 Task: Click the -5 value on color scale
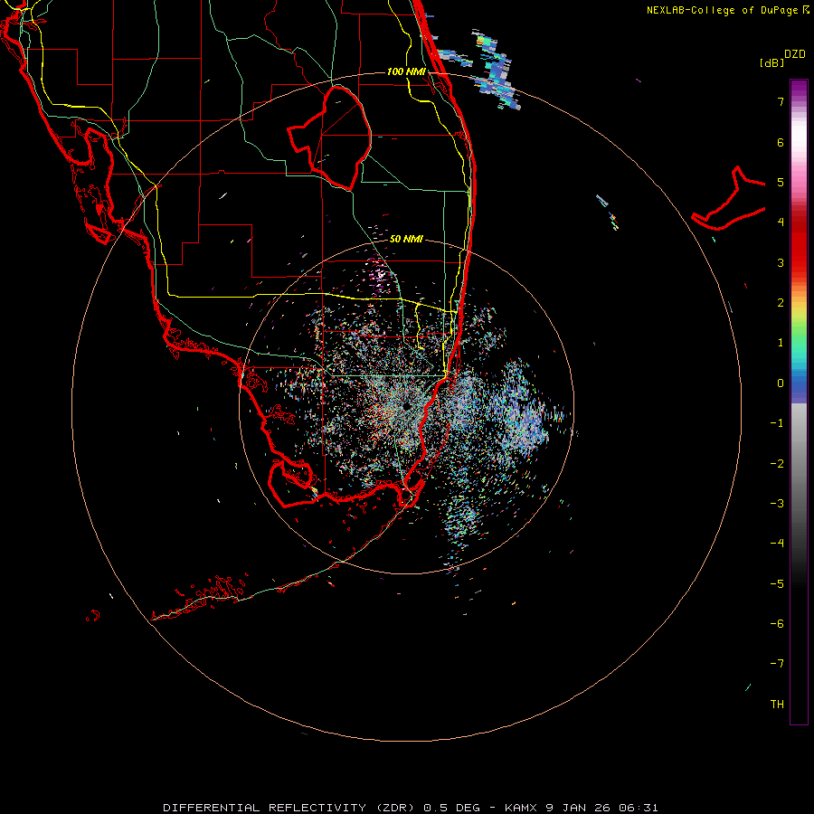pos(777,584)
